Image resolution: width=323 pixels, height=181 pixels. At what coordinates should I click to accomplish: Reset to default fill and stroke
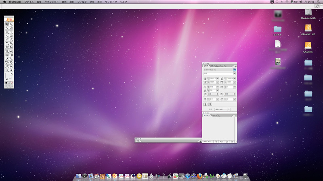(6, 79)
